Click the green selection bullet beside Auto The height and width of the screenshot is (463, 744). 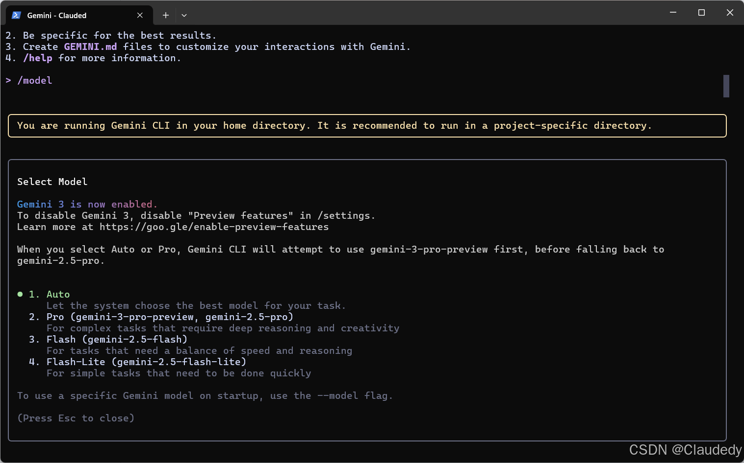click(20, 294)
